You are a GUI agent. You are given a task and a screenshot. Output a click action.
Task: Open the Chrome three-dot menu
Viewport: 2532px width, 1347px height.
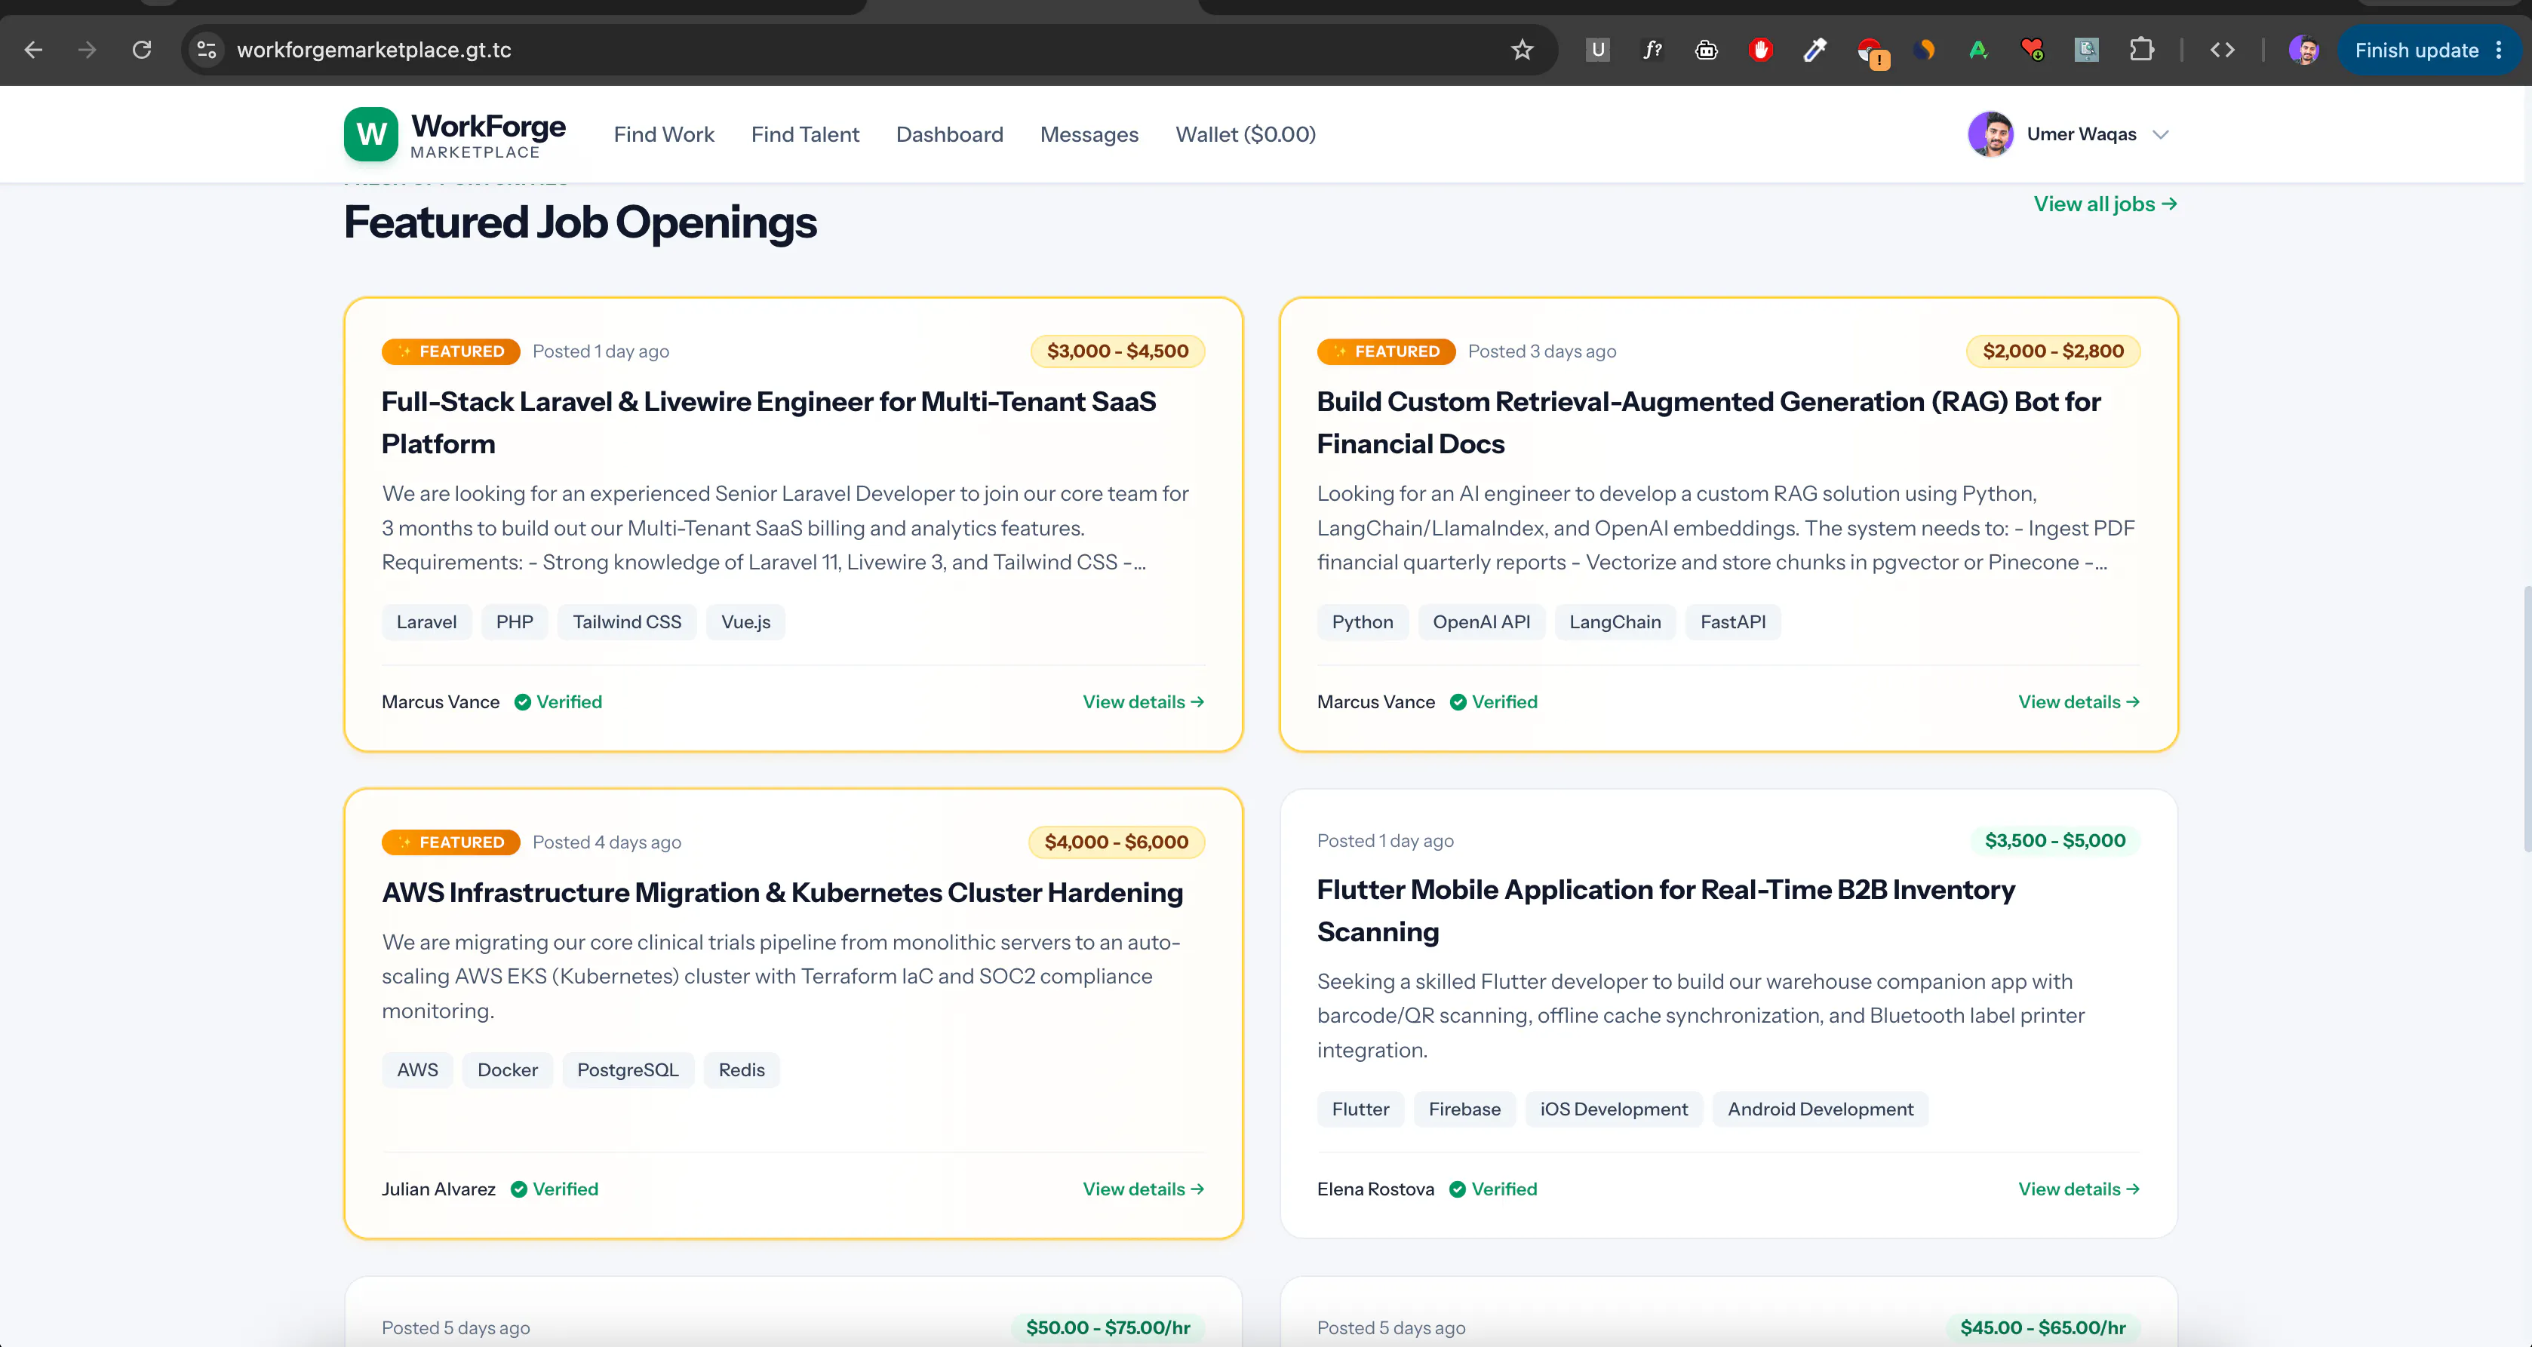point(2500,50)
